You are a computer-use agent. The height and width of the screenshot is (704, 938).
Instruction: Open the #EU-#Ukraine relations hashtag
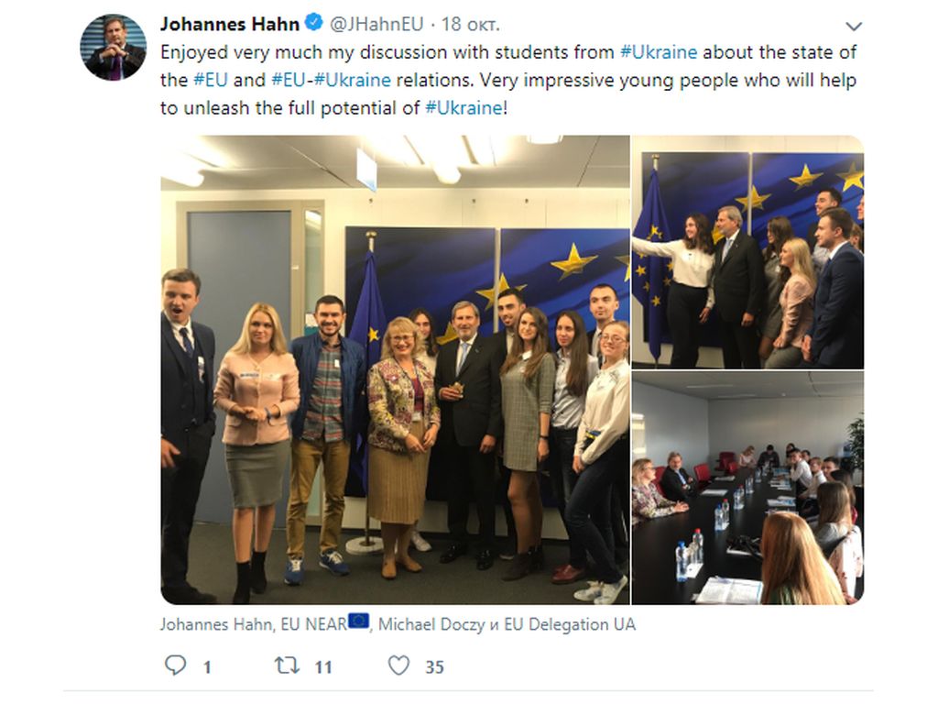click(x=331, y=81)
